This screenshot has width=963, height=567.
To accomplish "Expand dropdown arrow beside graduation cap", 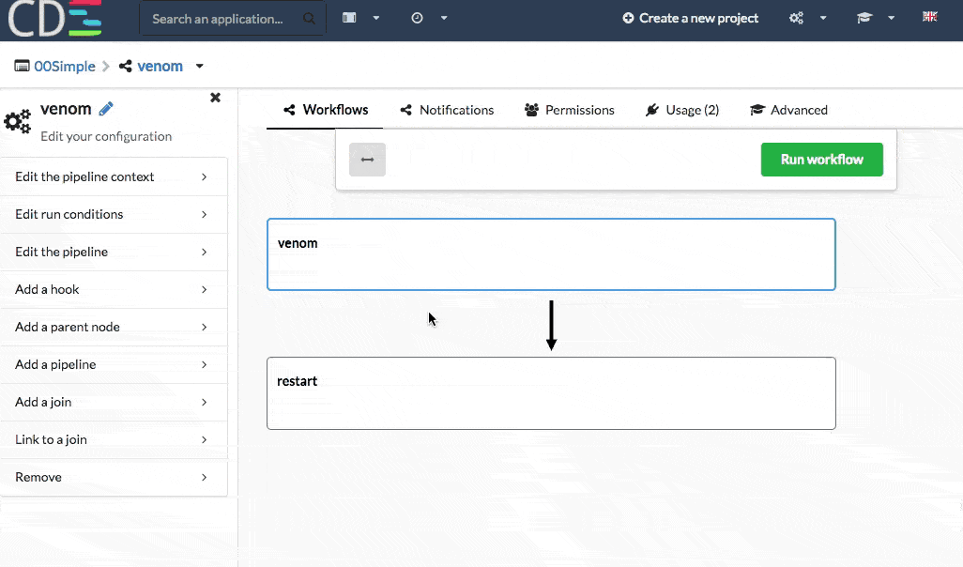I will 891,18.
